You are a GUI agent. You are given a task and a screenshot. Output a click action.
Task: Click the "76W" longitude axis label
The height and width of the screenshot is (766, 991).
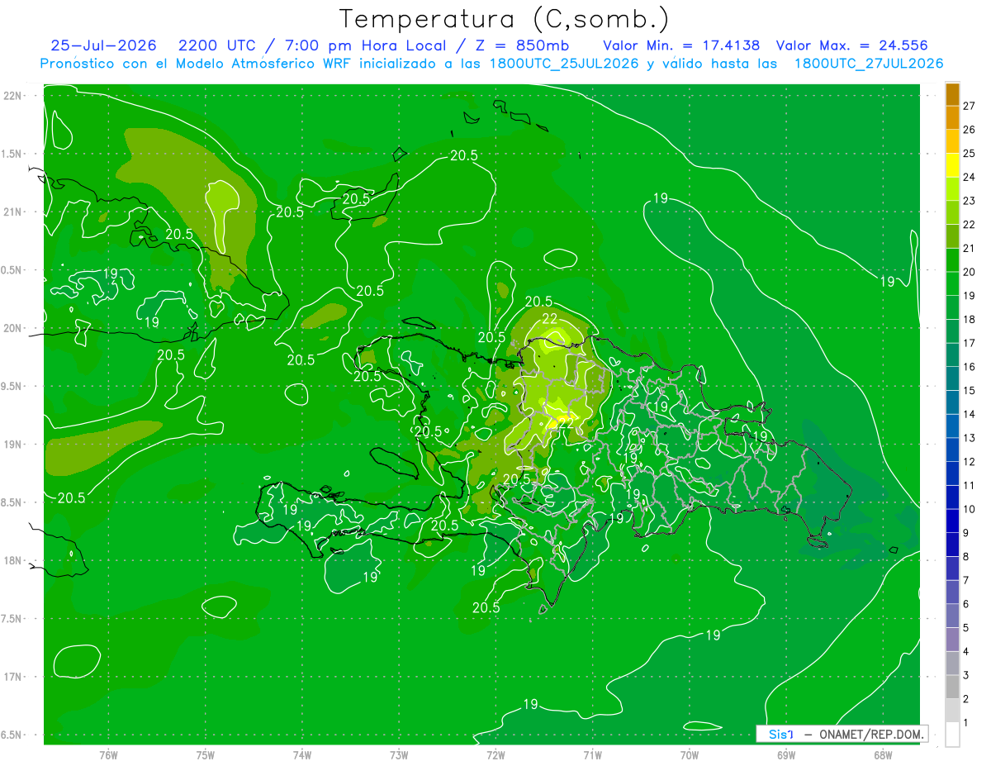108,754
